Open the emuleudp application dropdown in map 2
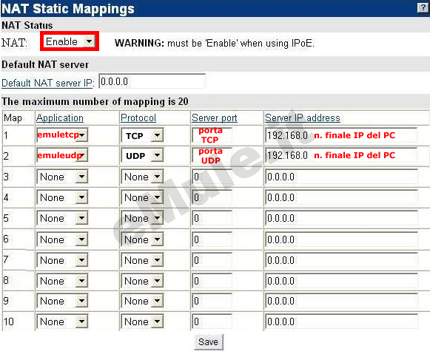Screen dimensions: 430x354 click(x=62, y=155)
